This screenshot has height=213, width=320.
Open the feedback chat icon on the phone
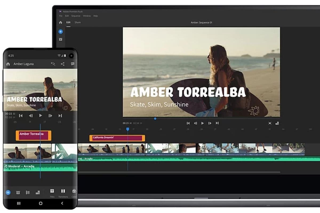coord(73,64)
